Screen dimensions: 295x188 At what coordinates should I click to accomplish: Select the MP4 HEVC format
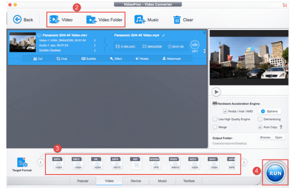tap(117, 163)
